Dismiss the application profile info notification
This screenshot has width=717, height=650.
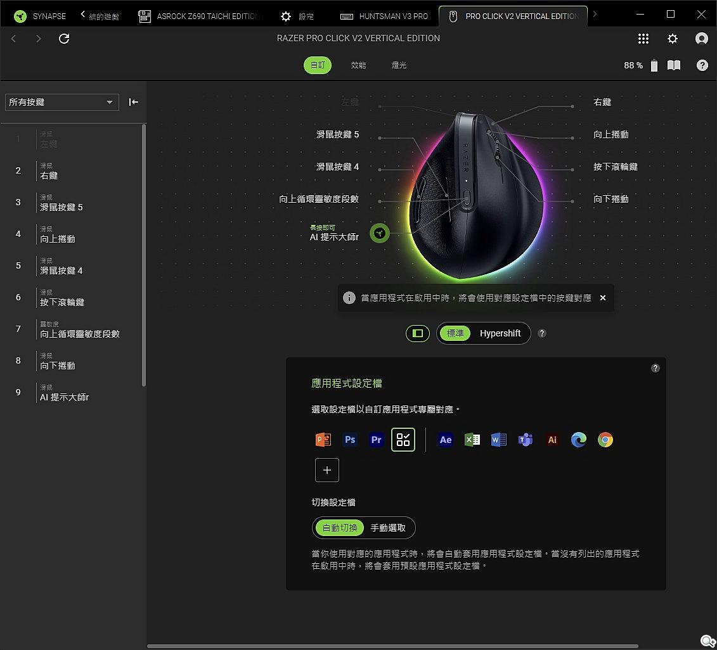tap(603, 298)
